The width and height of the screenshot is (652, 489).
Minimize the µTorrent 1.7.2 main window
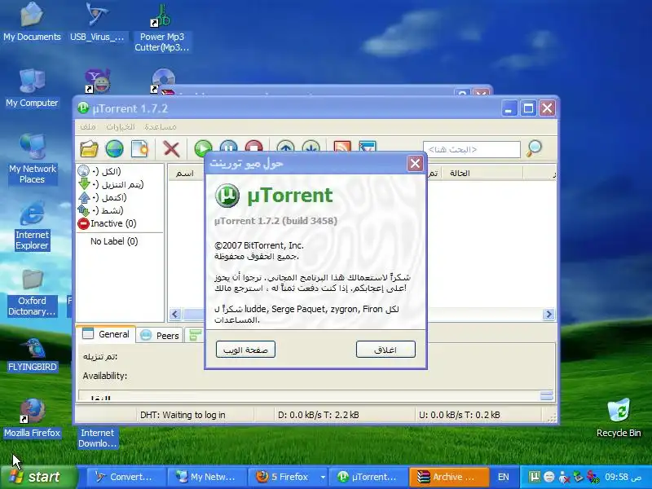(x=509, y=109)
